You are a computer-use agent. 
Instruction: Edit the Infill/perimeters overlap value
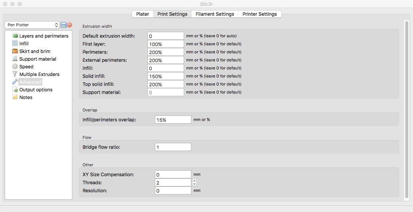point(173,119)
